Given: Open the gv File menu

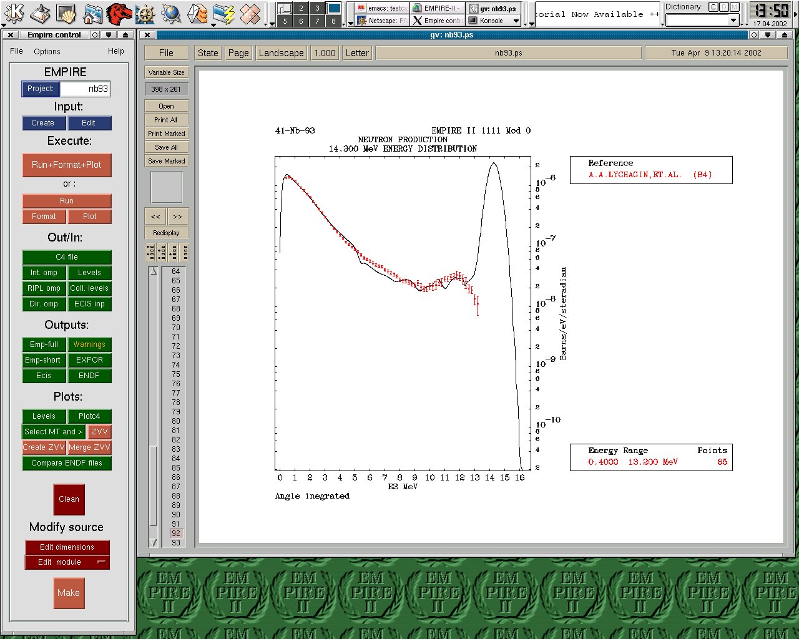Looking at the screenshot, I should 166,53.
